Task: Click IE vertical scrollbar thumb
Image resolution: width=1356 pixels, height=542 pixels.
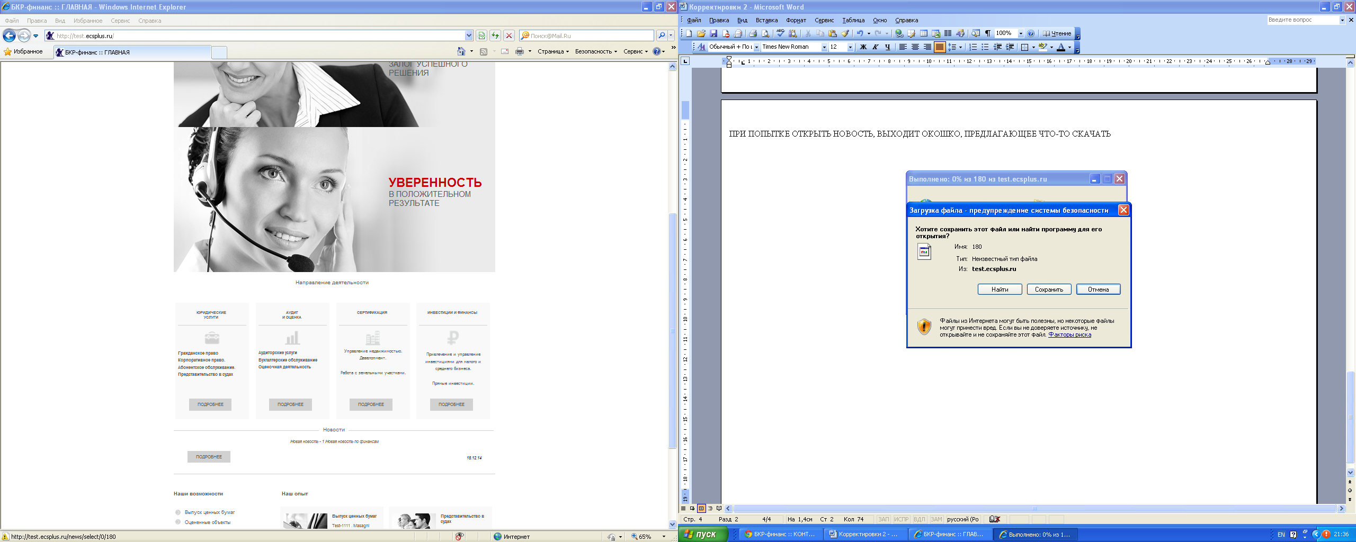Action: (672, 331)
